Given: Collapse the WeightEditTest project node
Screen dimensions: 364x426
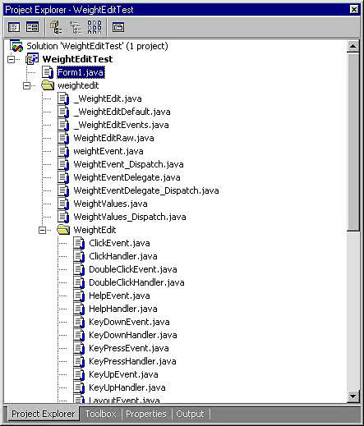Looking at the screenshot, I should pyautogui.click(x=11, y=59).
